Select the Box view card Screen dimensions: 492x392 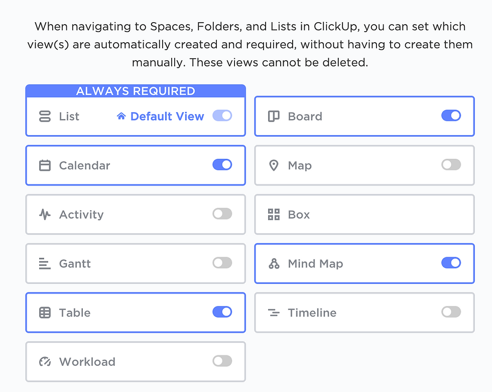pyautogui.click(x=364, y=215)
